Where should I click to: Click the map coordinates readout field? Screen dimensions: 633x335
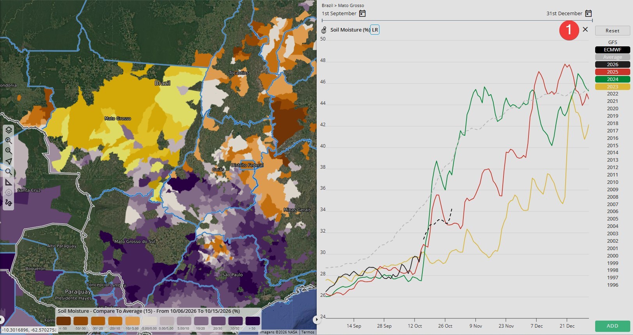click(29, 330)
